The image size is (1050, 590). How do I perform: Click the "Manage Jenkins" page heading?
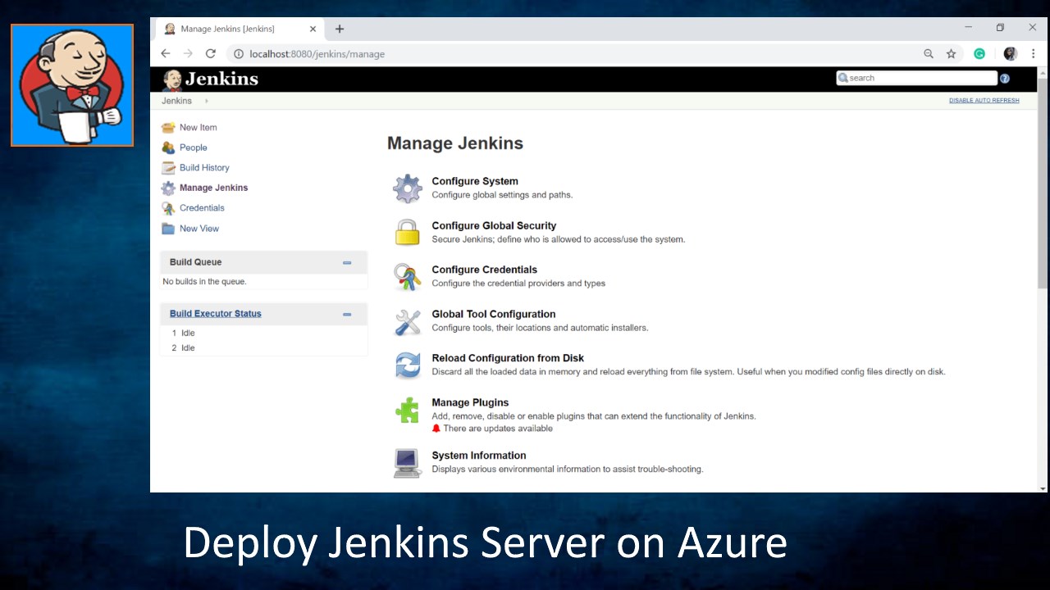[x=455, y=143]
